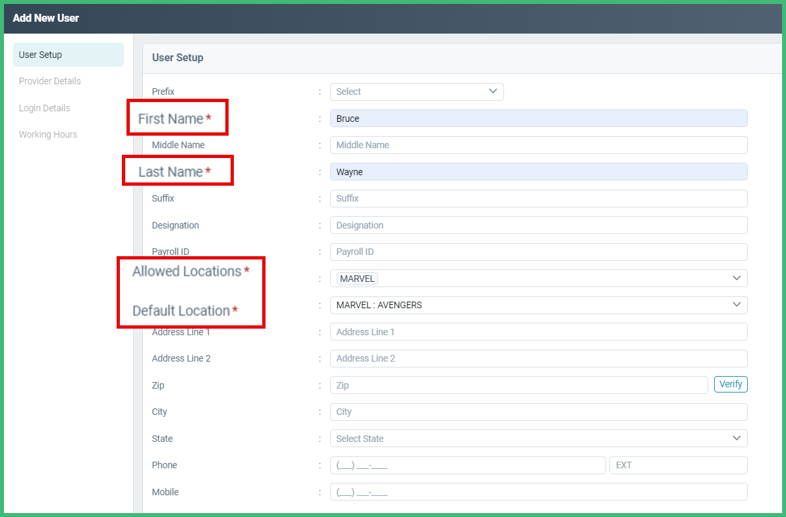Expand the Prefix select dropdown

(x=416, y=92)
